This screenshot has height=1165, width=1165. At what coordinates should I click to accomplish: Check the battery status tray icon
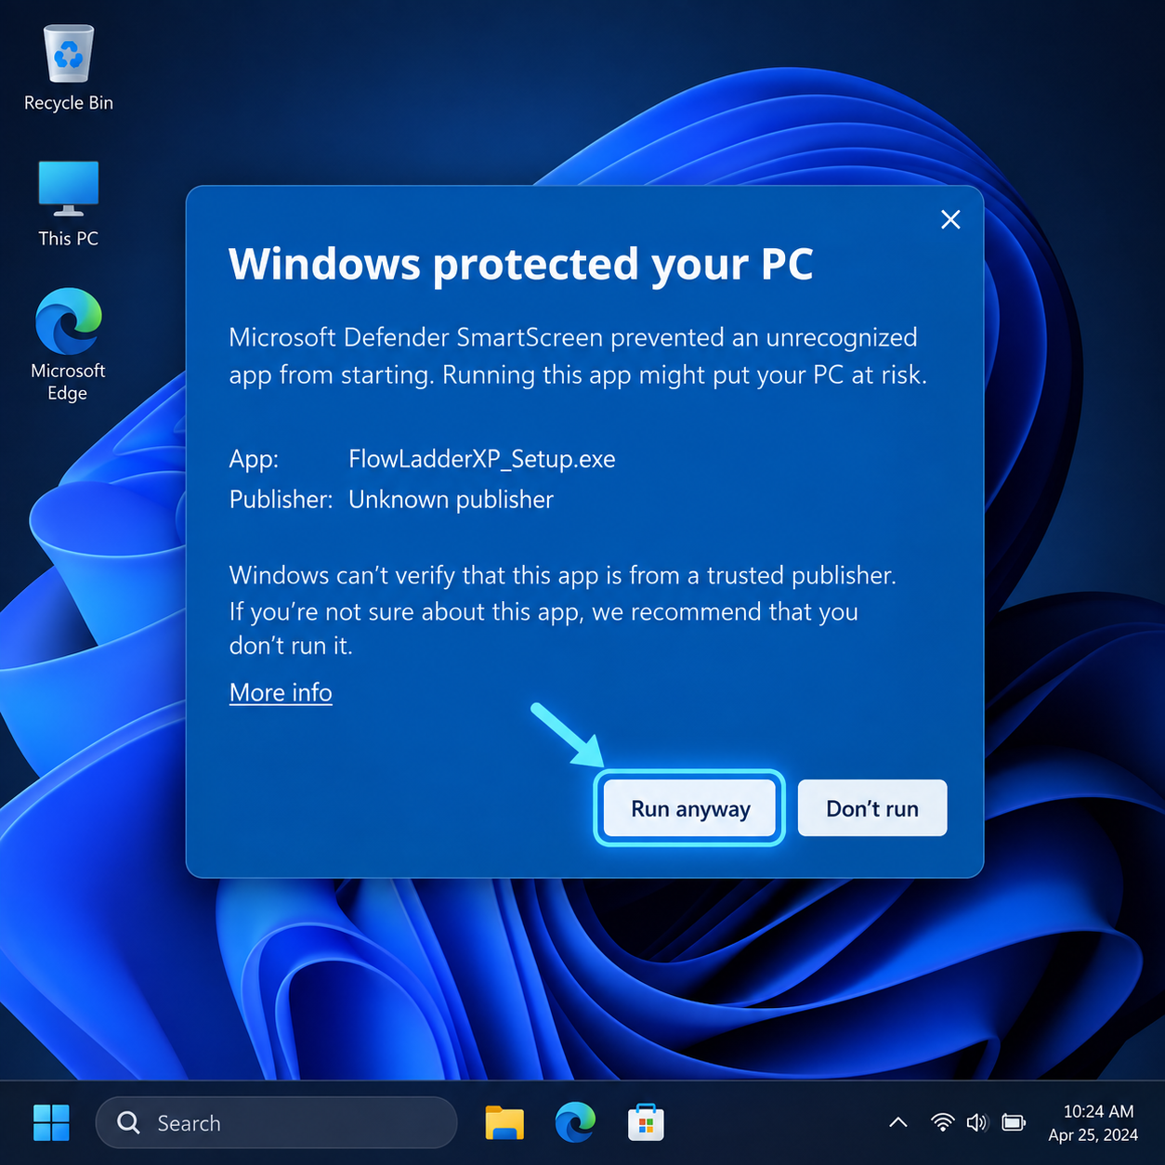(x=1014, y=1122)
